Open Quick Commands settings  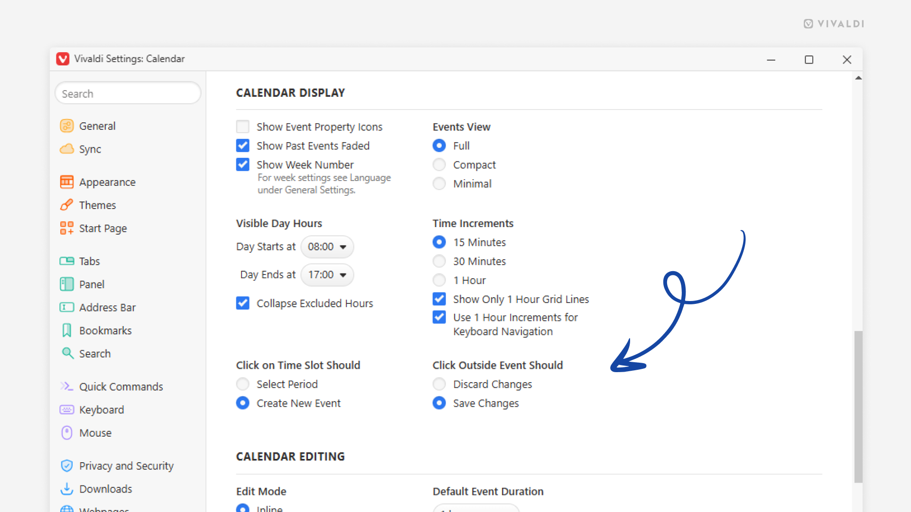(x=121, y=386)
